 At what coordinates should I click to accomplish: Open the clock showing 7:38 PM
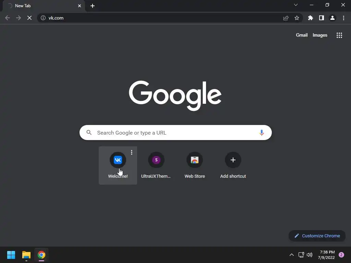(326, 255)
